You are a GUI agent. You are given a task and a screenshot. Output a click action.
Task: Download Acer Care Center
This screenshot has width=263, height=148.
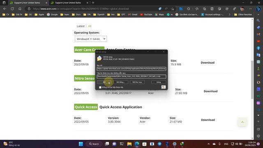pyautogui.click(x=208, y=62)
